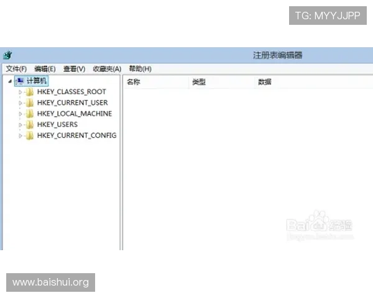
Task: Expand the HKEY_CLASSES_ROOT key
Action: (21, 92)
